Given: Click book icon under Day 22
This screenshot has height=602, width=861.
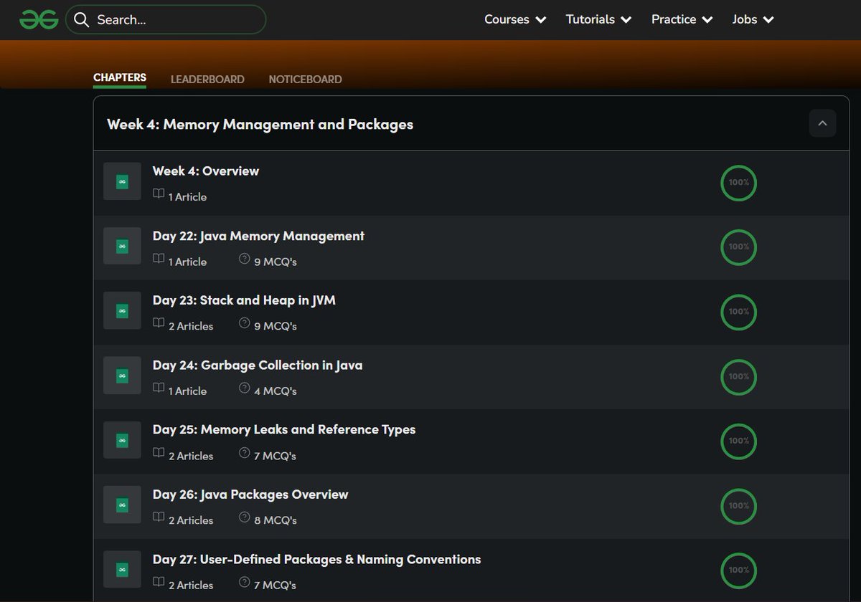Looking at the screenshot, I should point(159,259).
